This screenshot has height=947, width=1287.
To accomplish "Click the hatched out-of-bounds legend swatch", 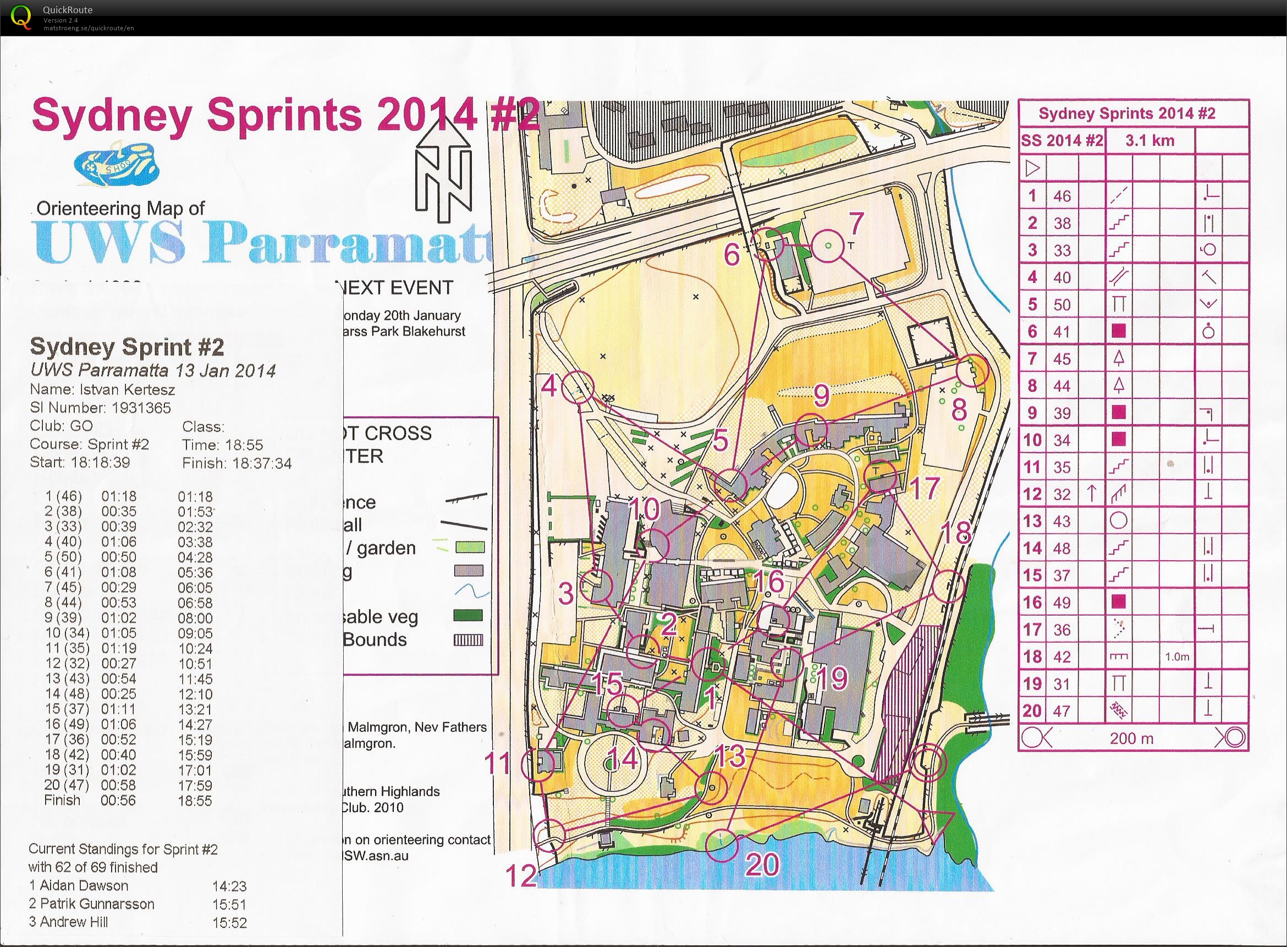I will tap(468, 641).
